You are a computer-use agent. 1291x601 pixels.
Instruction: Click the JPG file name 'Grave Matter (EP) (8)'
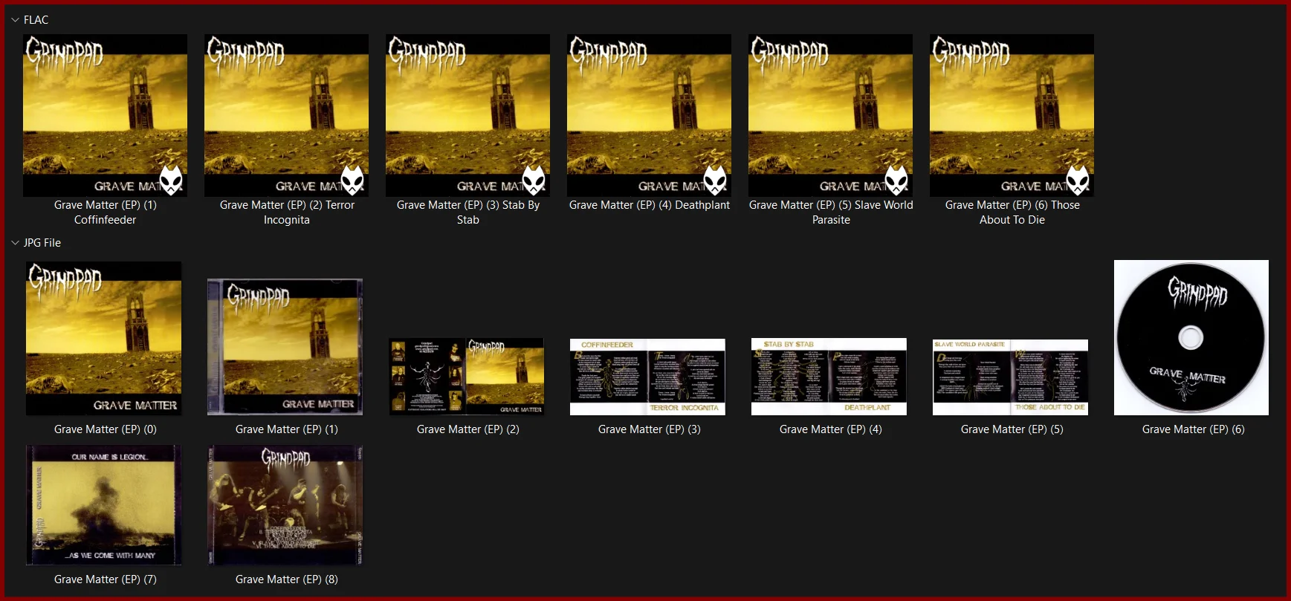tap(287, 579)
